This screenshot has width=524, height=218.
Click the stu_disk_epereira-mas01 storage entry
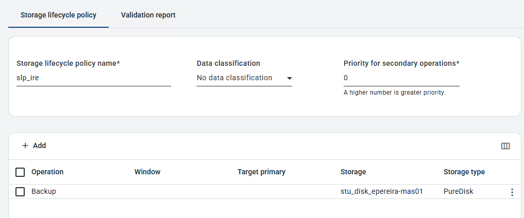click(381, 191)
